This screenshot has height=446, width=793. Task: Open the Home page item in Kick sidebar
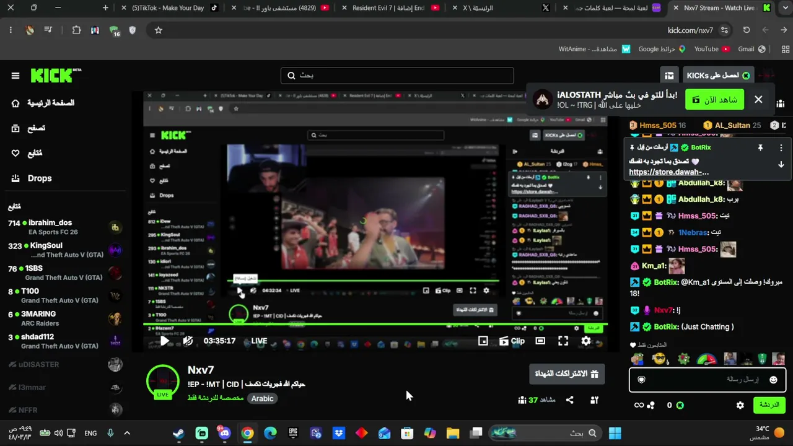(42, 103)
